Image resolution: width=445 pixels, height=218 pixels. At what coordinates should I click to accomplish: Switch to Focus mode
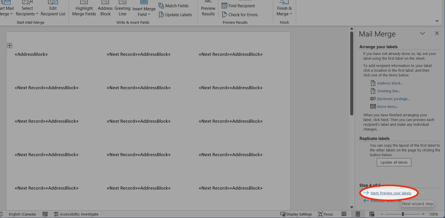tap(326, 214)
